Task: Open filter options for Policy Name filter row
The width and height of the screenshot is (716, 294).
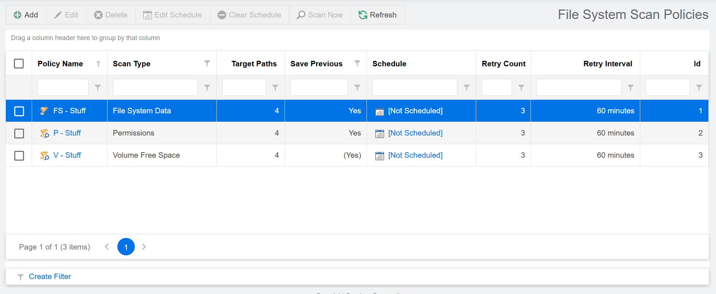Action: point(98,87)
